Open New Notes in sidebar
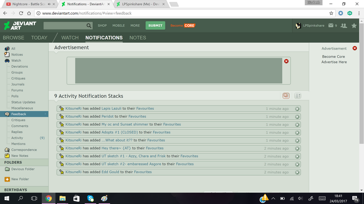 coord(20,156)
